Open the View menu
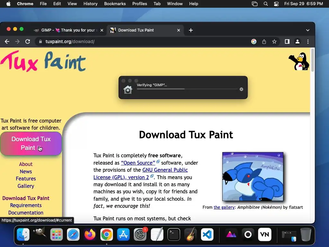The width and height of the screenshot is (329, 247). click(x=72, y=4)
